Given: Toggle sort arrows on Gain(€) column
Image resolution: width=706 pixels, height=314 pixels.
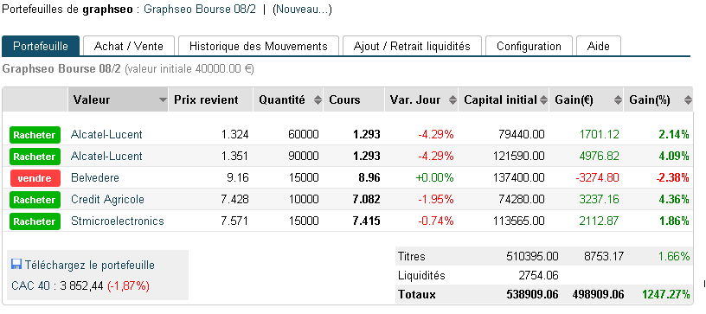Looking at the screenshot, I should (617, 100).
